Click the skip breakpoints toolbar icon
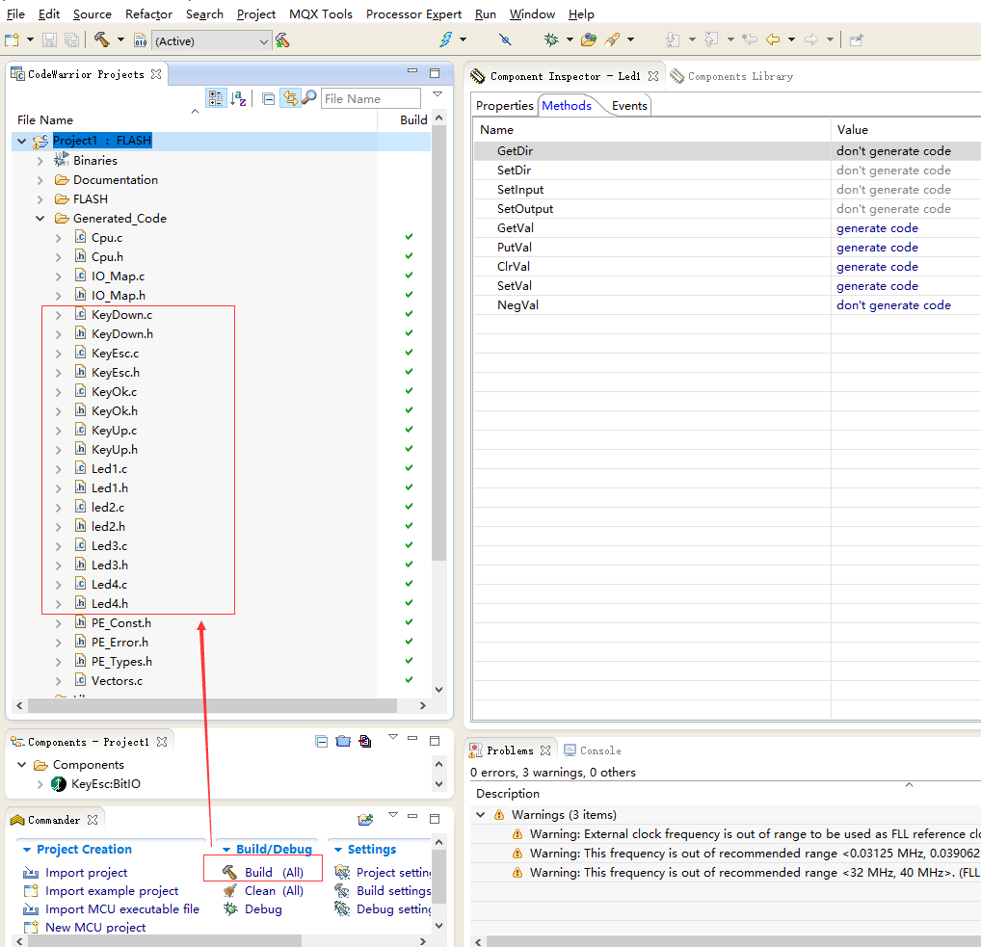Screen dimensions: 981x947 click(505, 40)
